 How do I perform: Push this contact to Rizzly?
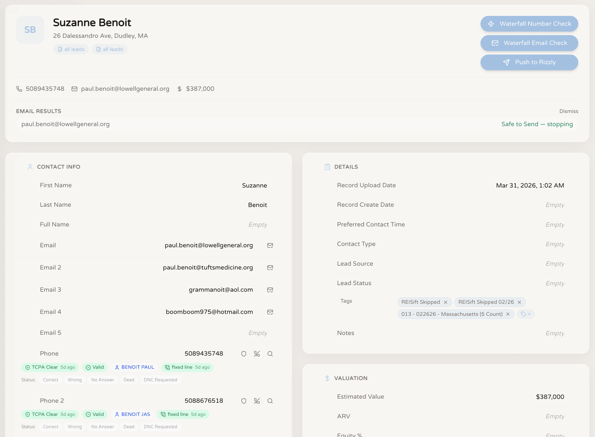(529, 62)
